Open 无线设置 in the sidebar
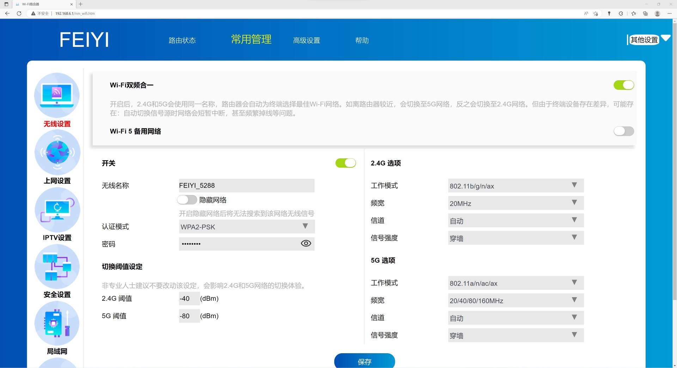 (x=57, y=95)
